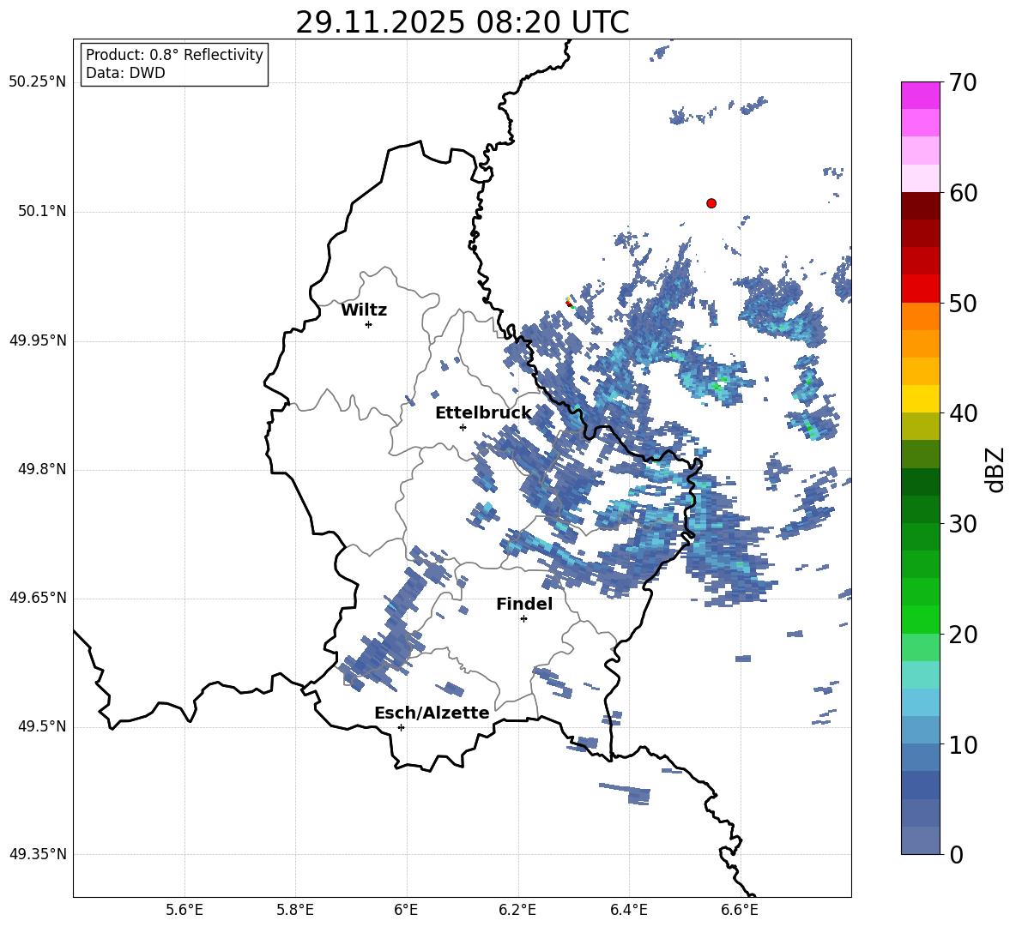Pick the slate blue swatch at colorbar bottom

[920, 840]
